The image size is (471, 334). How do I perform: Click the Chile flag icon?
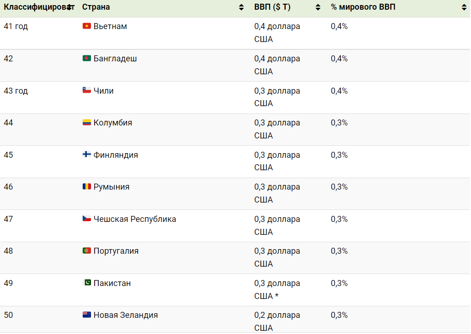(x=86, y=91)
